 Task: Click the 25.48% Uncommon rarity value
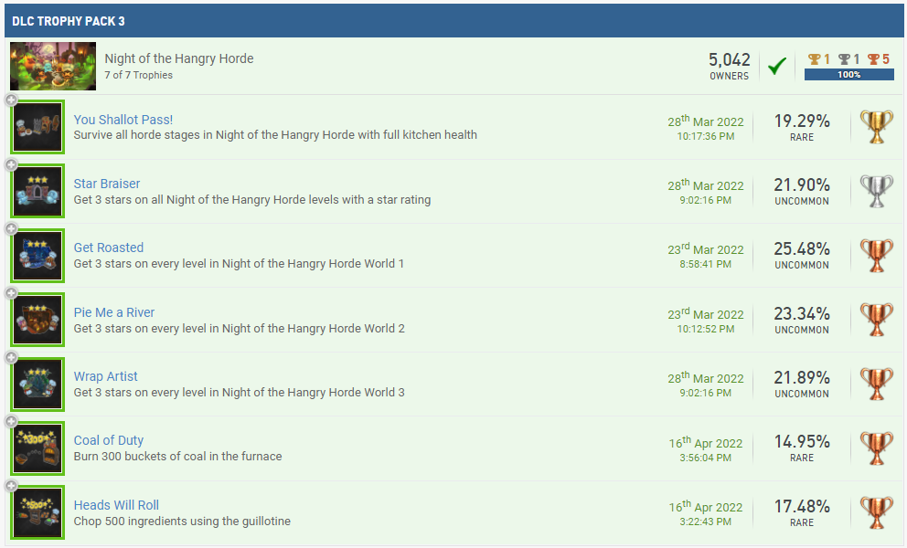click(802, 249)
